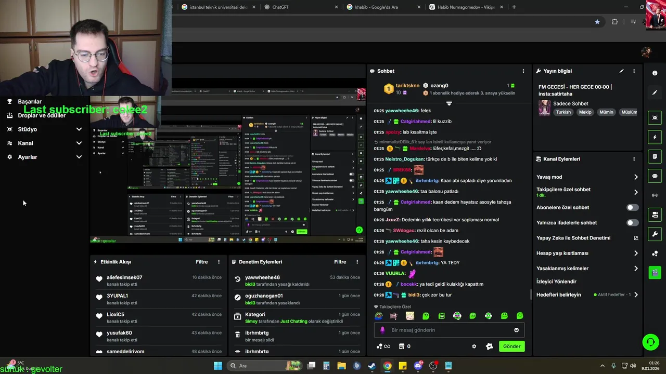Open Filtre in Etkinlik Akışı panel
666x374 pixels.
coord(202,262)
